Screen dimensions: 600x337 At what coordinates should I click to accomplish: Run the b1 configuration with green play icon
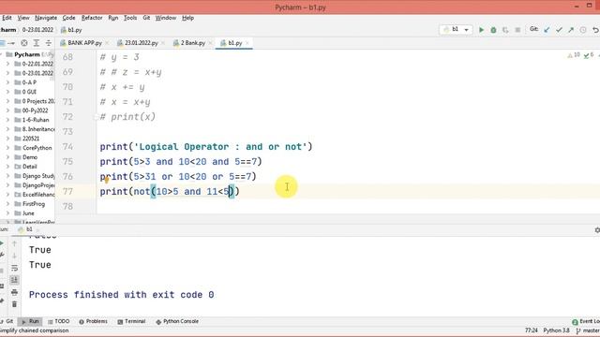click(481, 30)
